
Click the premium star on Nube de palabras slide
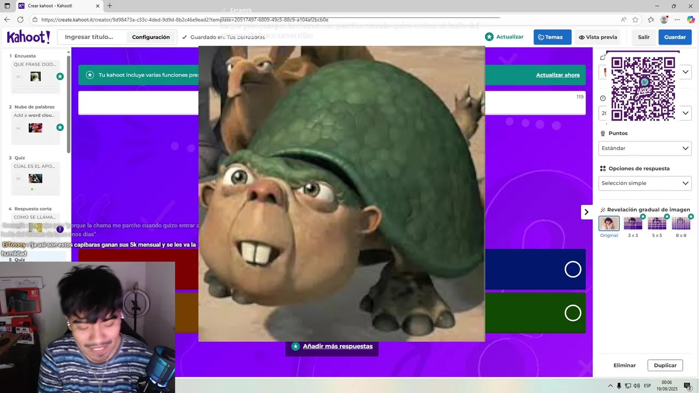point(60,127)
